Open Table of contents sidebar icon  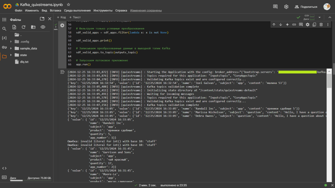[x=4, y=20]
